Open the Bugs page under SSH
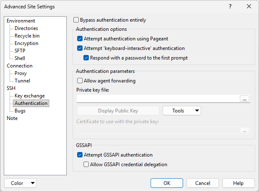The image size is (259, 192). [x=20, y=111]
